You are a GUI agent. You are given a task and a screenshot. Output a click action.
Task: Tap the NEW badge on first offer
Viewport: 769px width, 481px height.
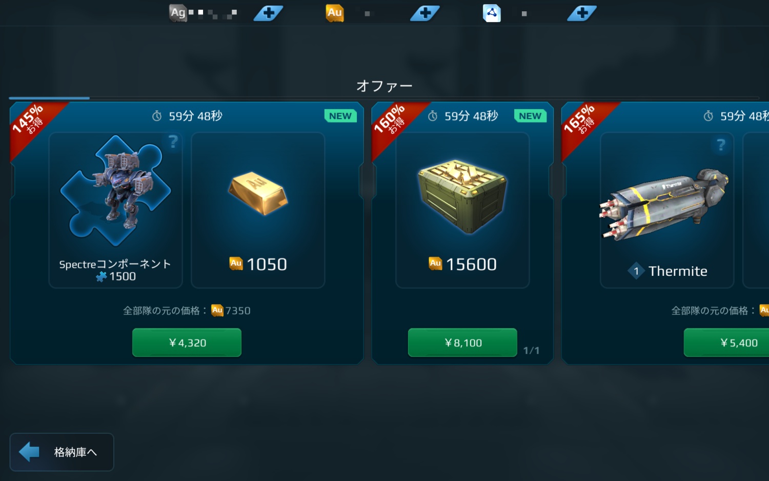coord(340,116)
